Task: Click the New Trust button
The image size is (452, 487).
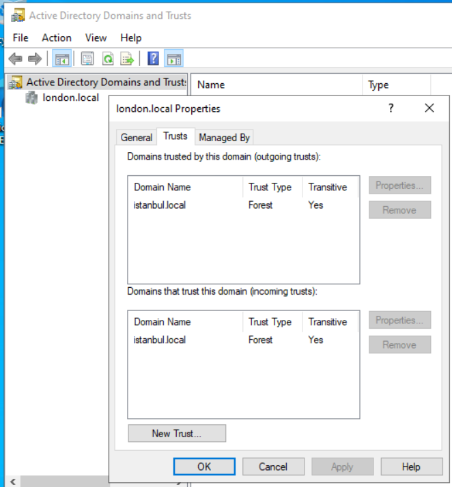Action: click(x=176, y=433)
